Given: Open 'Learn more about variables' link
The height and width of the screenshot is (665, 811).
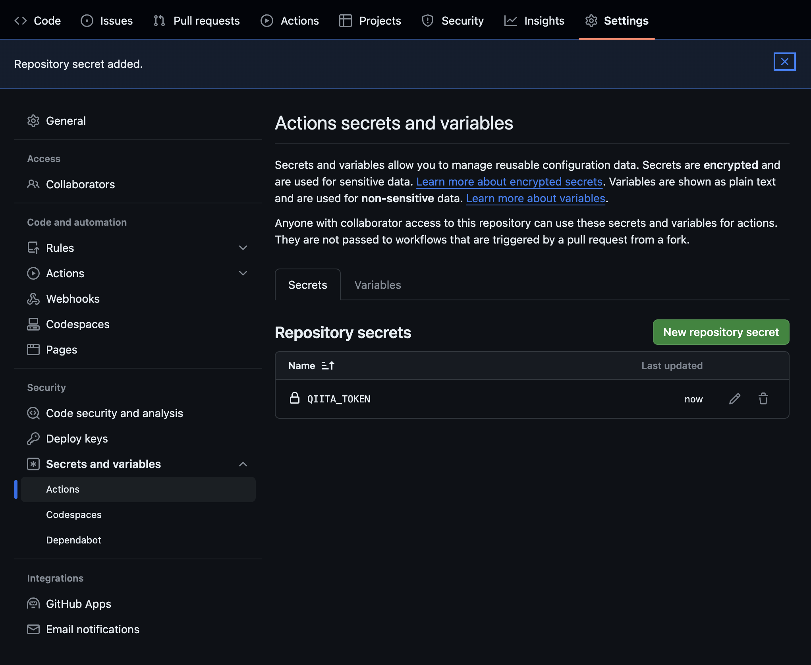Looking at the screenshot, I should tap(535, 198).
